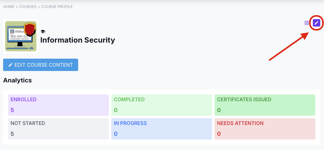Click the Enrolled count value of 5
The image size is (324, 150).
[x=12, y=110]
